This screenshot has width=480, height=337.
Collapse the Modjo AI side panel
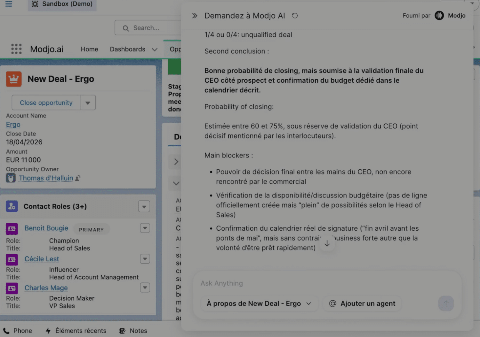tap(195, 16)
